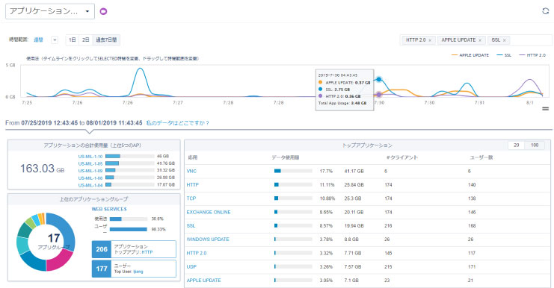Viewport: 554px width, 288px height.
Task: Click the 206 applications tile
Action: (x=134, y=249)
